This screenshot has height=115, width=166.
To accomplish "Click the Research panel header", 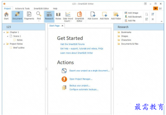I will [139, 27].
